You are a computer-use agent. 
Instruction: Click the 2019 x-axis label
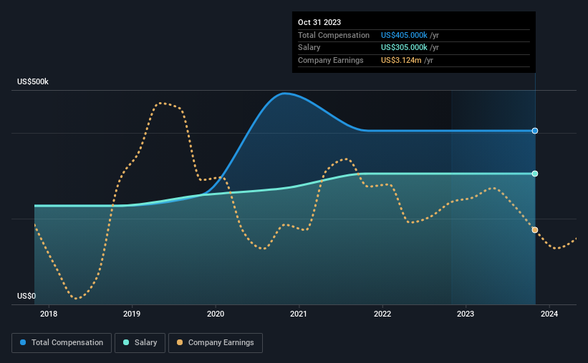point(132,314)
